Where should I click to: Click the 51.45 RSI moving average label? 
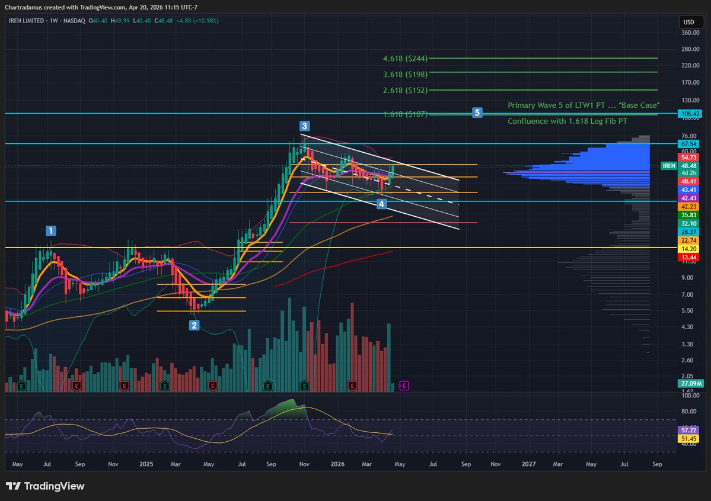689,438
